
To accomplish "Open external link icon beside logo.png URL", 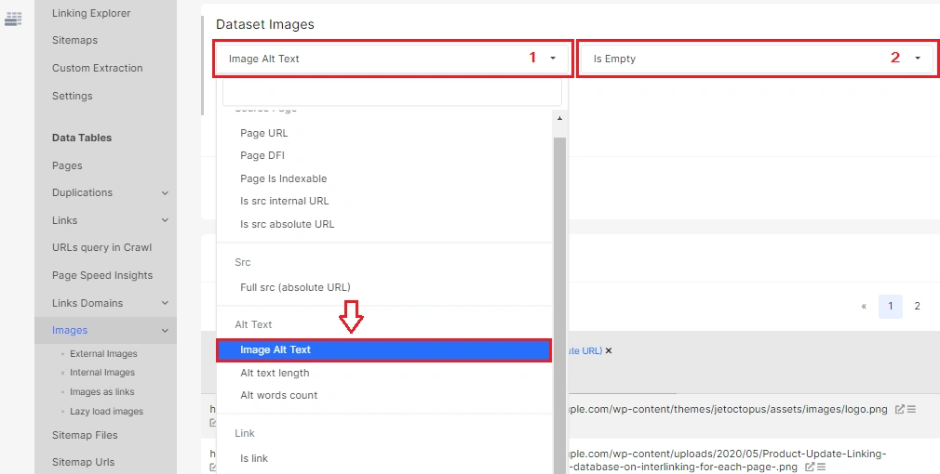I will click(899, 409).
